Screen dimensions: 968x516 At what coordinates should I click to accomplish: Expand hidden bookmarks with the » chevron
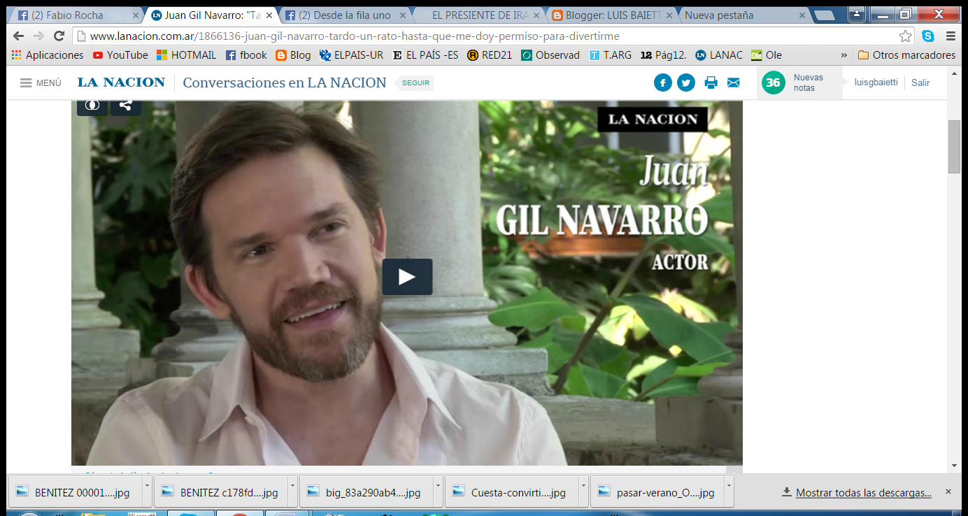(x=844, y=55)
